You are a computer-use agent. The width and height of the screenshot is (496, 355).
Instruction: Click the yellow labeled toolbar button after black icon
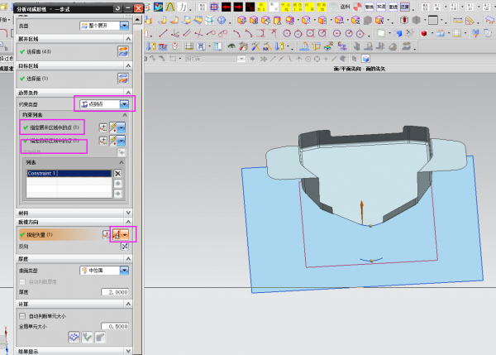(261, 7)
